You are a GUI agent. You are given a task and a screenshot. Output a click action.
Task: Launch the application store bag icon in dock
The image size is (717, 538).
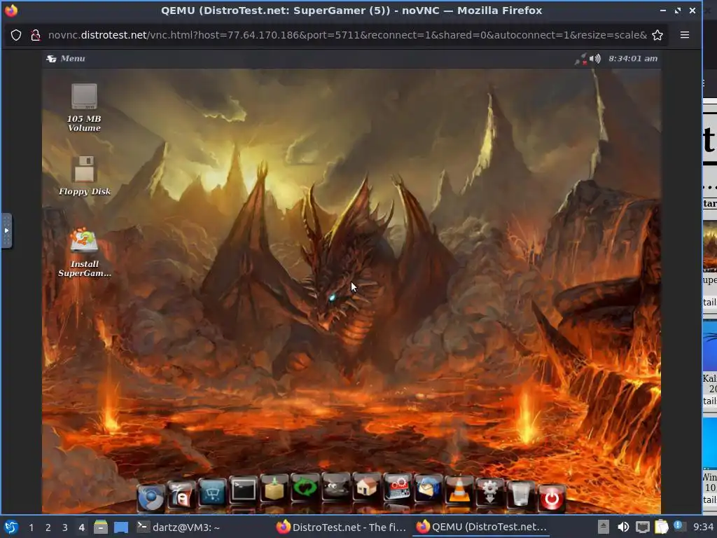(181, 495)
